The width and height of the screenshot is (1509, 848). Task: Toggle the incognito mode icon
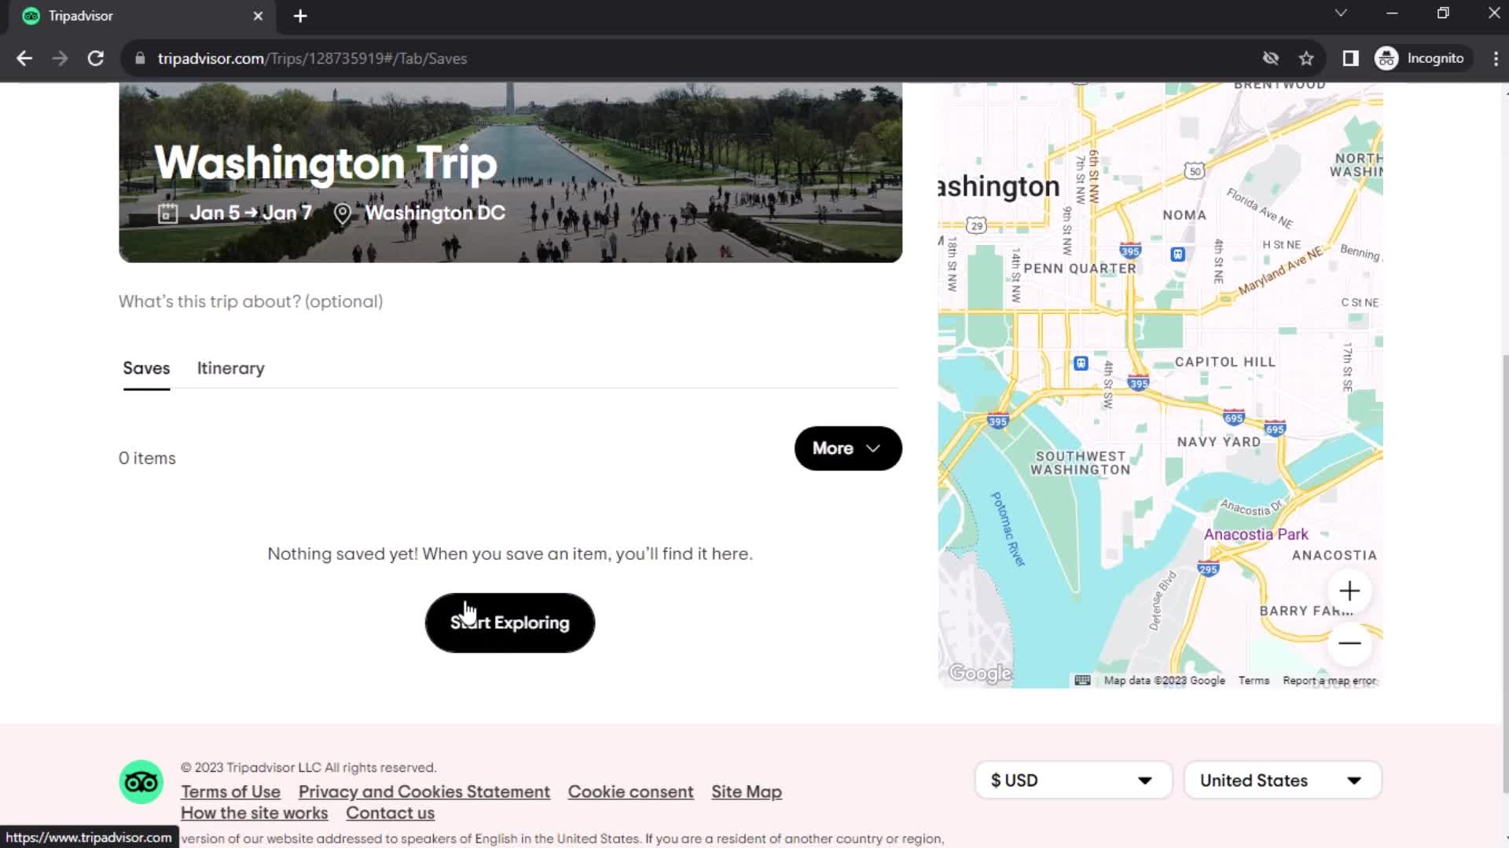pos(1388,58)
